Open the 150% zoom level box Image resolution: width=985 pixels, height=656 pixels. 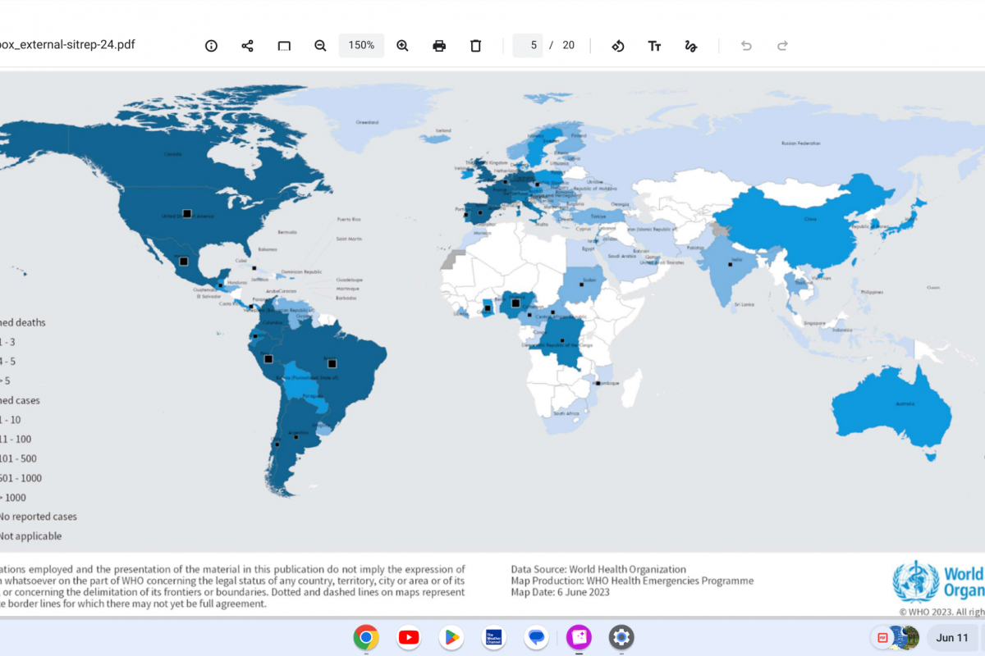pyautogui.click(x=361, y=46)
